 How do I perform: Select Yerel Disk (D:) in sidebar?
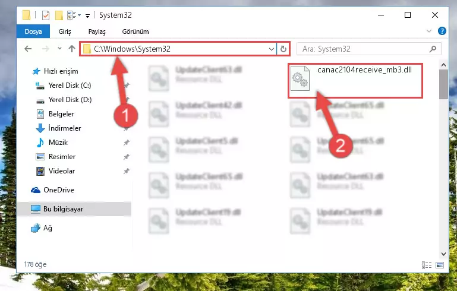(70, 100)
